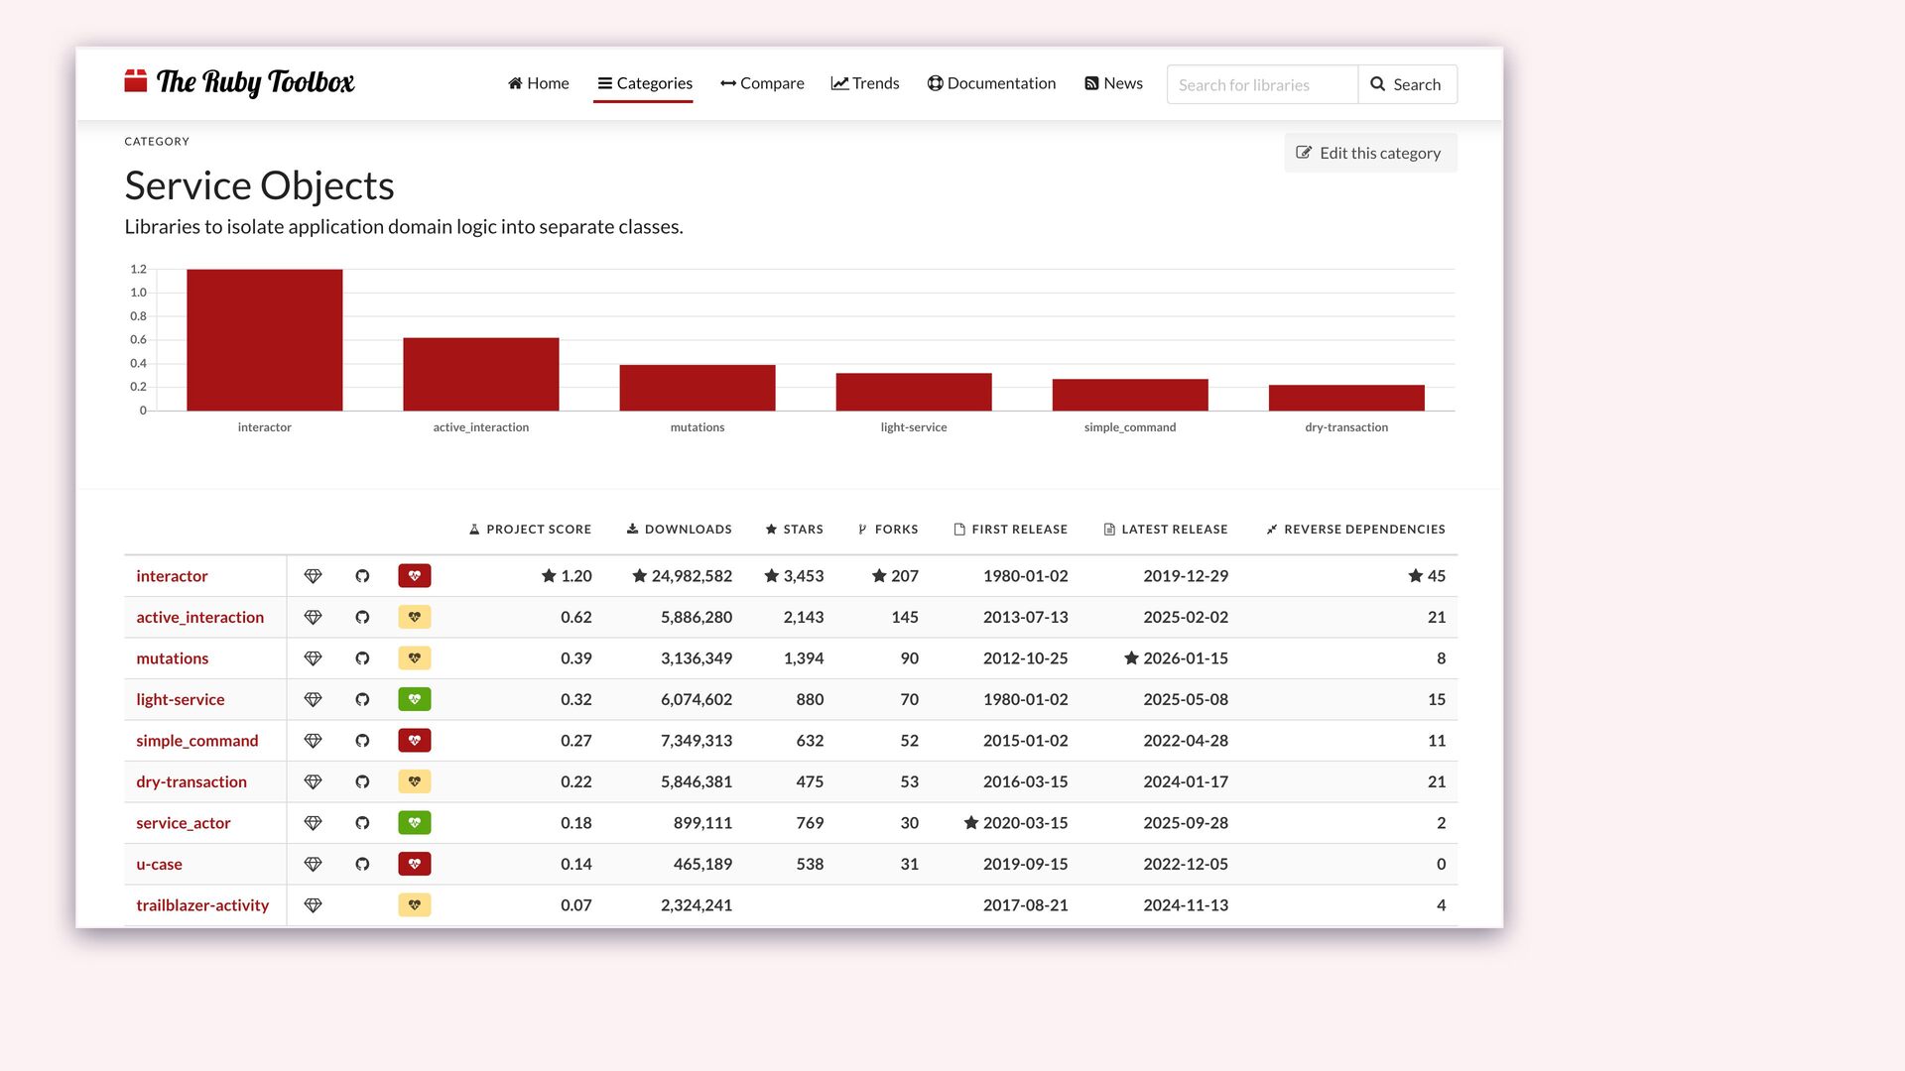Click the green health badge for light-service
This screenshot has height=1071, width=1905.
click(415, 699)
